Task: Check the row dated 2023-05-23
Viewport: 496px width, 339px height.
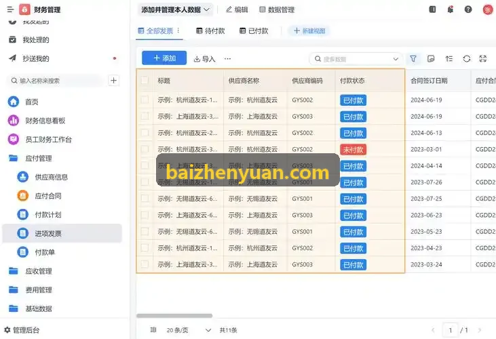Action: (145, 232)
